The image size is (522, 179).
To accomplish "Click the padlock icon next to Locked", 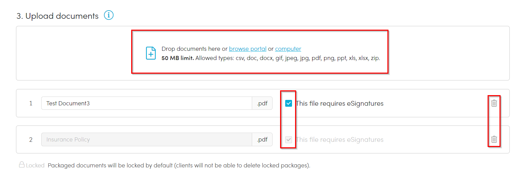I will click(x=21, y=165).
